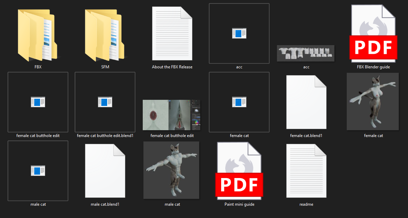Open the FBX folder icon
408x218 pixels.
pos(38,35)
